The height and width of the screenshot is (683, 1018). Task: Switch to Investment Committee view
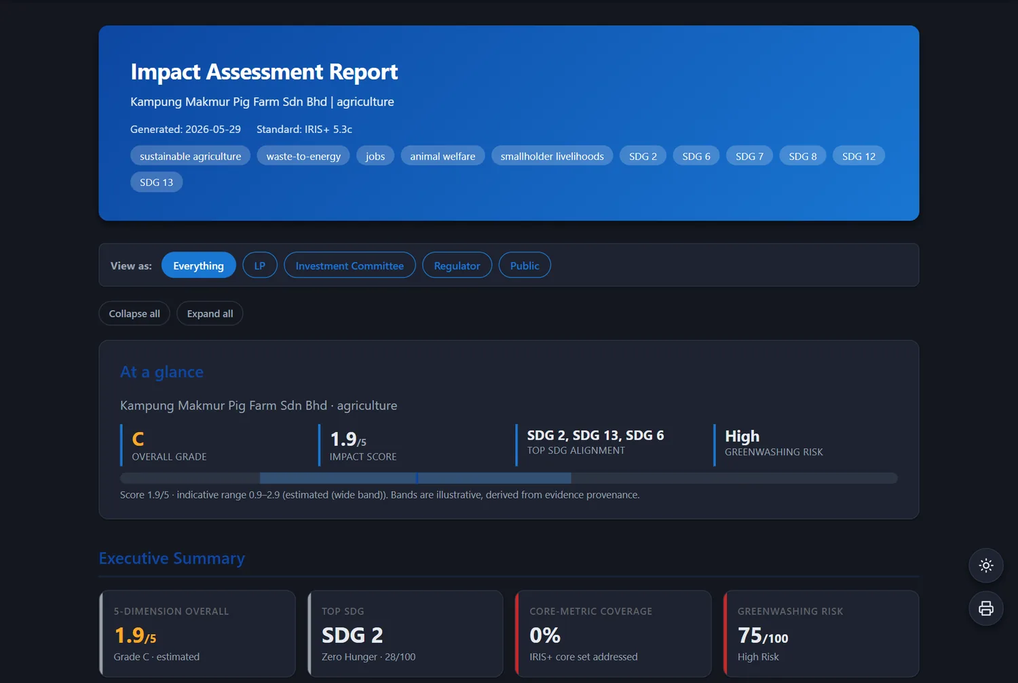click(x=350, y=265)
